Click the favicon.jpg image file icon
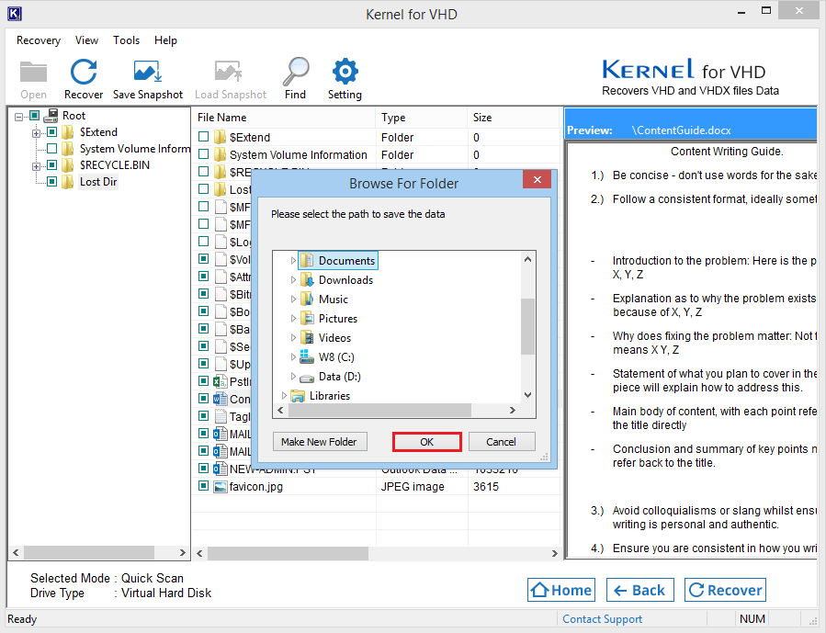826x633 pixels. click(220, 487)
